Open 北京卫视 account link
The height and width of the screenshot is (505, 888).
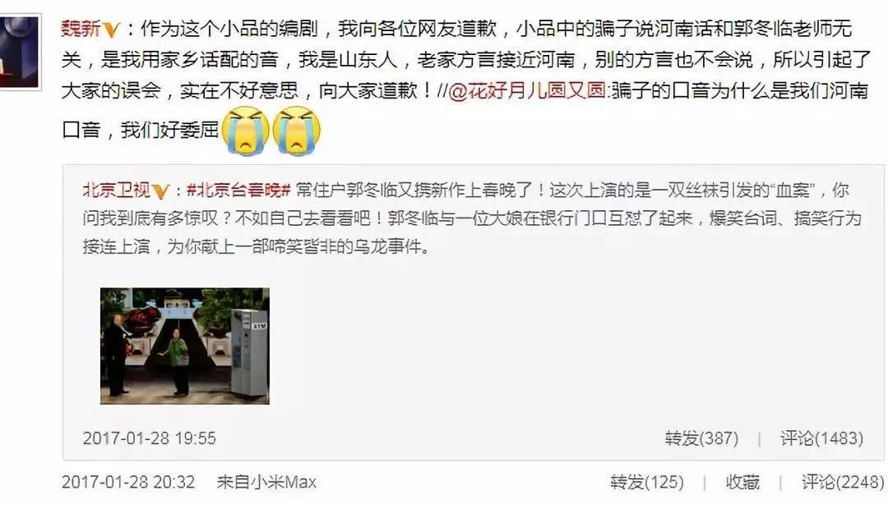tap(116, 190)
